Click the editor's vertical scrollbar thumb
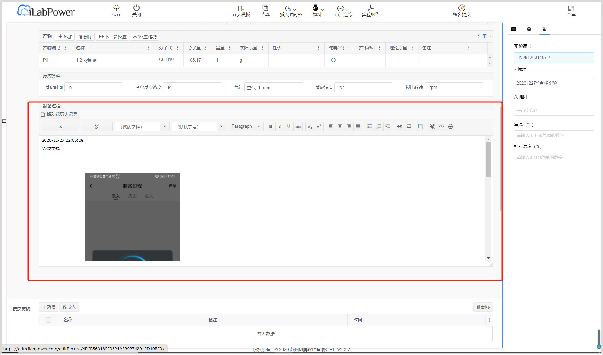 (488, 159)
